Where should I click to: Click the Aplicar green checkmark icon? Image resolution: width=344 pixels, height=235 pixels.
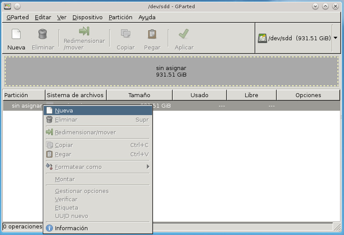click(x=184, y=34)
